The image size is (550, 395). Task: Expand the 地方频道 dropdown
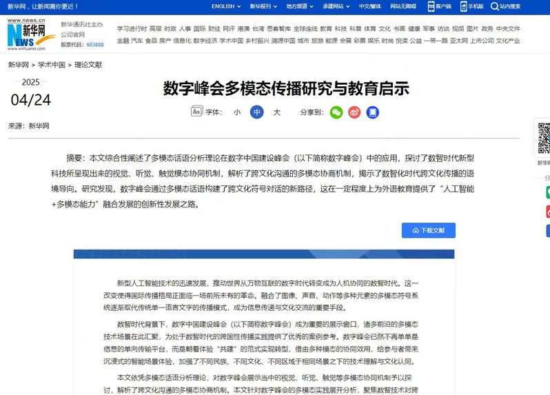(x=300, y=6)
